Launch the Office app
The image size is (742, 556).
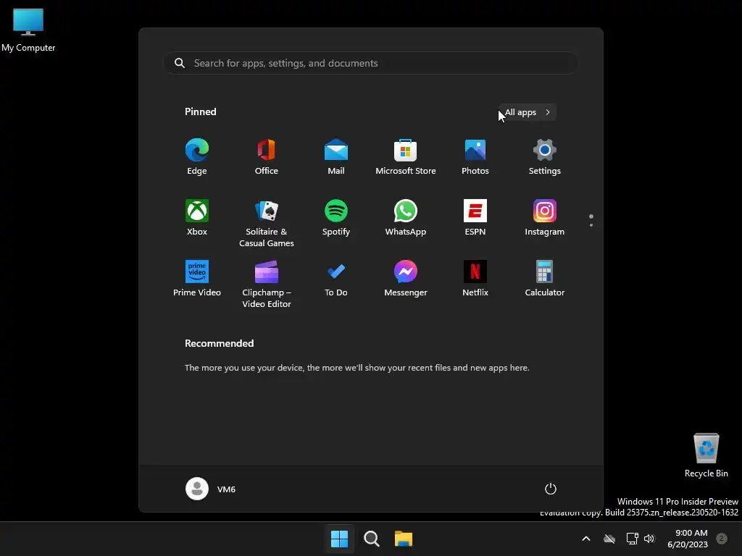point(267,157)
